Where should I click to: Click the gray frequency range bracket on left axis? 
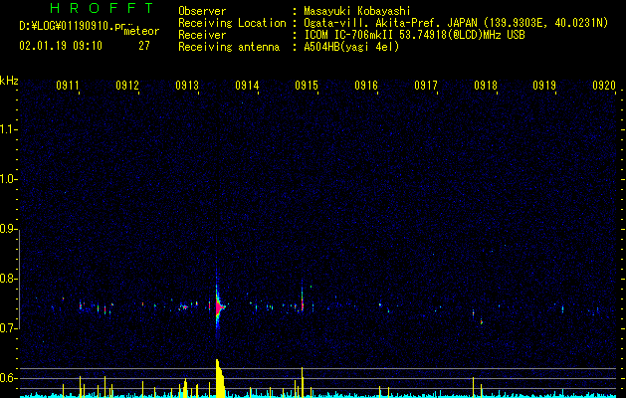[x=19, y=280]
